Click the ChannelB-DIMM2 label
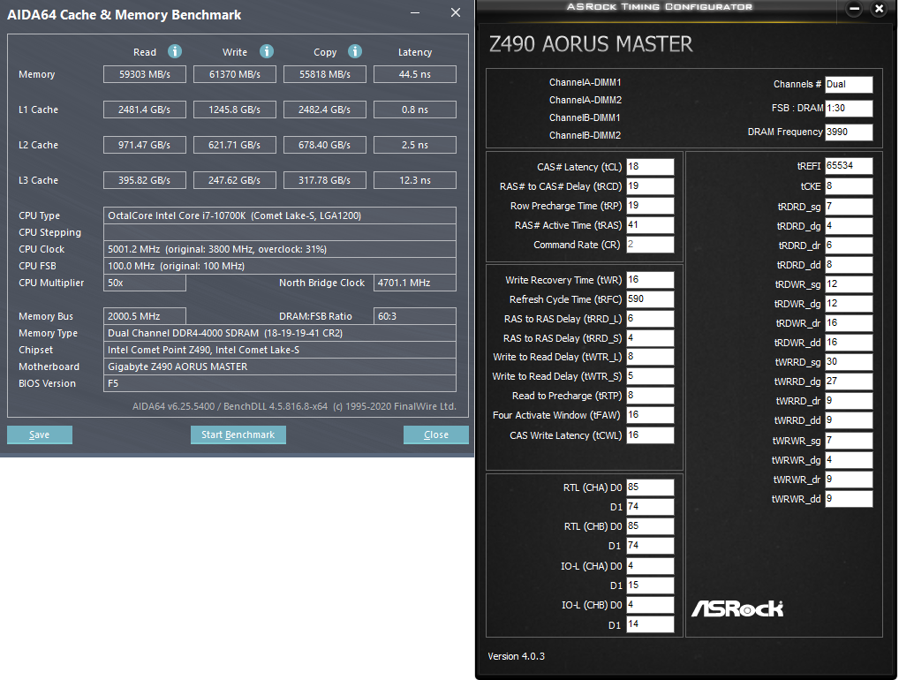The width and height of the screenshot is (899, 680). [585, 135]
